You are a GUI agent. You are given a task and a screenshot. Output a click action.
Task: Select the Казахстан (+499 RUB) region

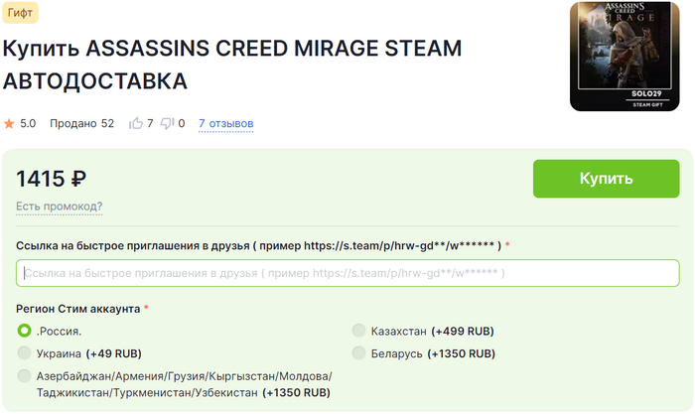(x=358, y=331)
